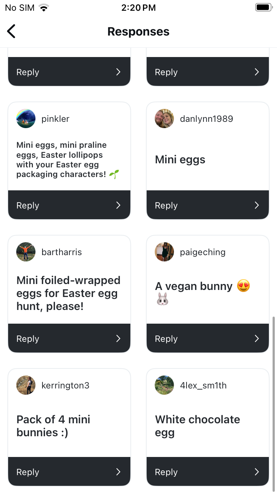View bartharris's profile avatar
The height and width of the screenshot is (494, 277).
tap(26, 252)
